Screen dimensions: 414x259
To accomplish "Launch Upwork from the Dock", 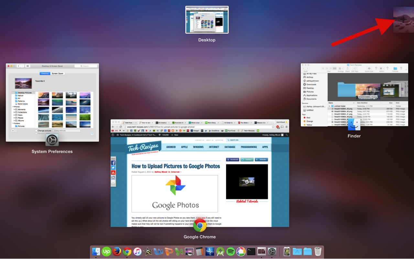I will point(106,251).
